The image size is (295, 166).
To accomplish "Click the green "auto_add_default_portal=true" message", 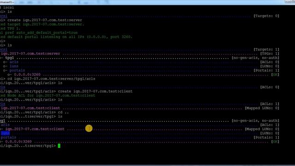I will coord(47,33).
